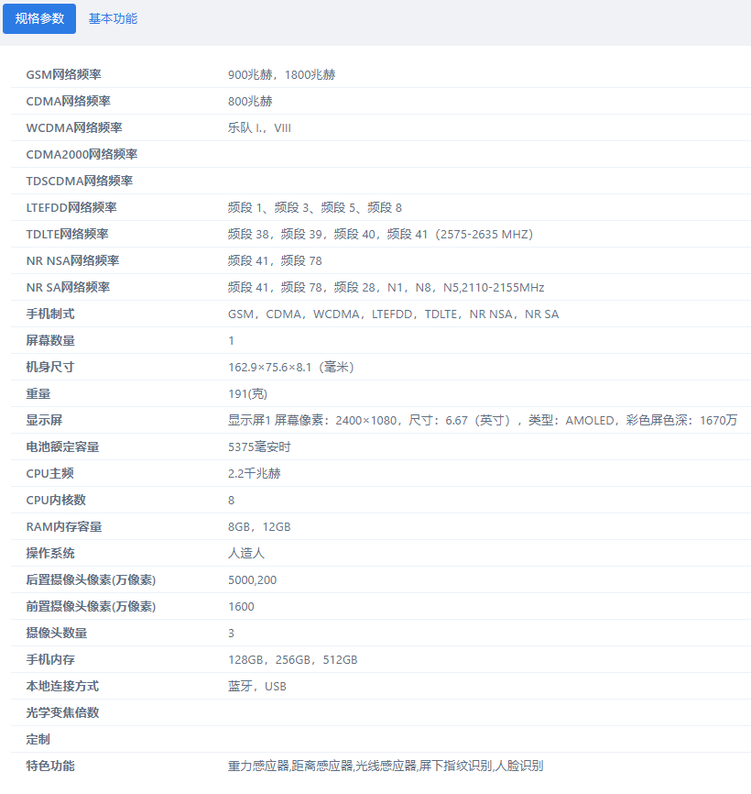Switch to the 基本功能 tab
Image resolution: width=751 pixels, height=794 pixels.
(113, 18)
